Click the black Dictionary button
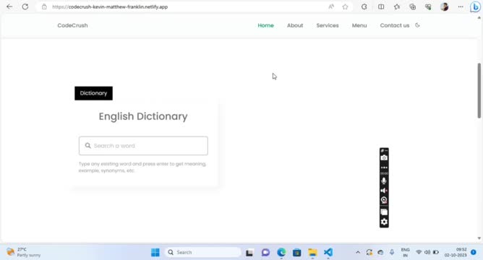 click(x=94, y=93)
